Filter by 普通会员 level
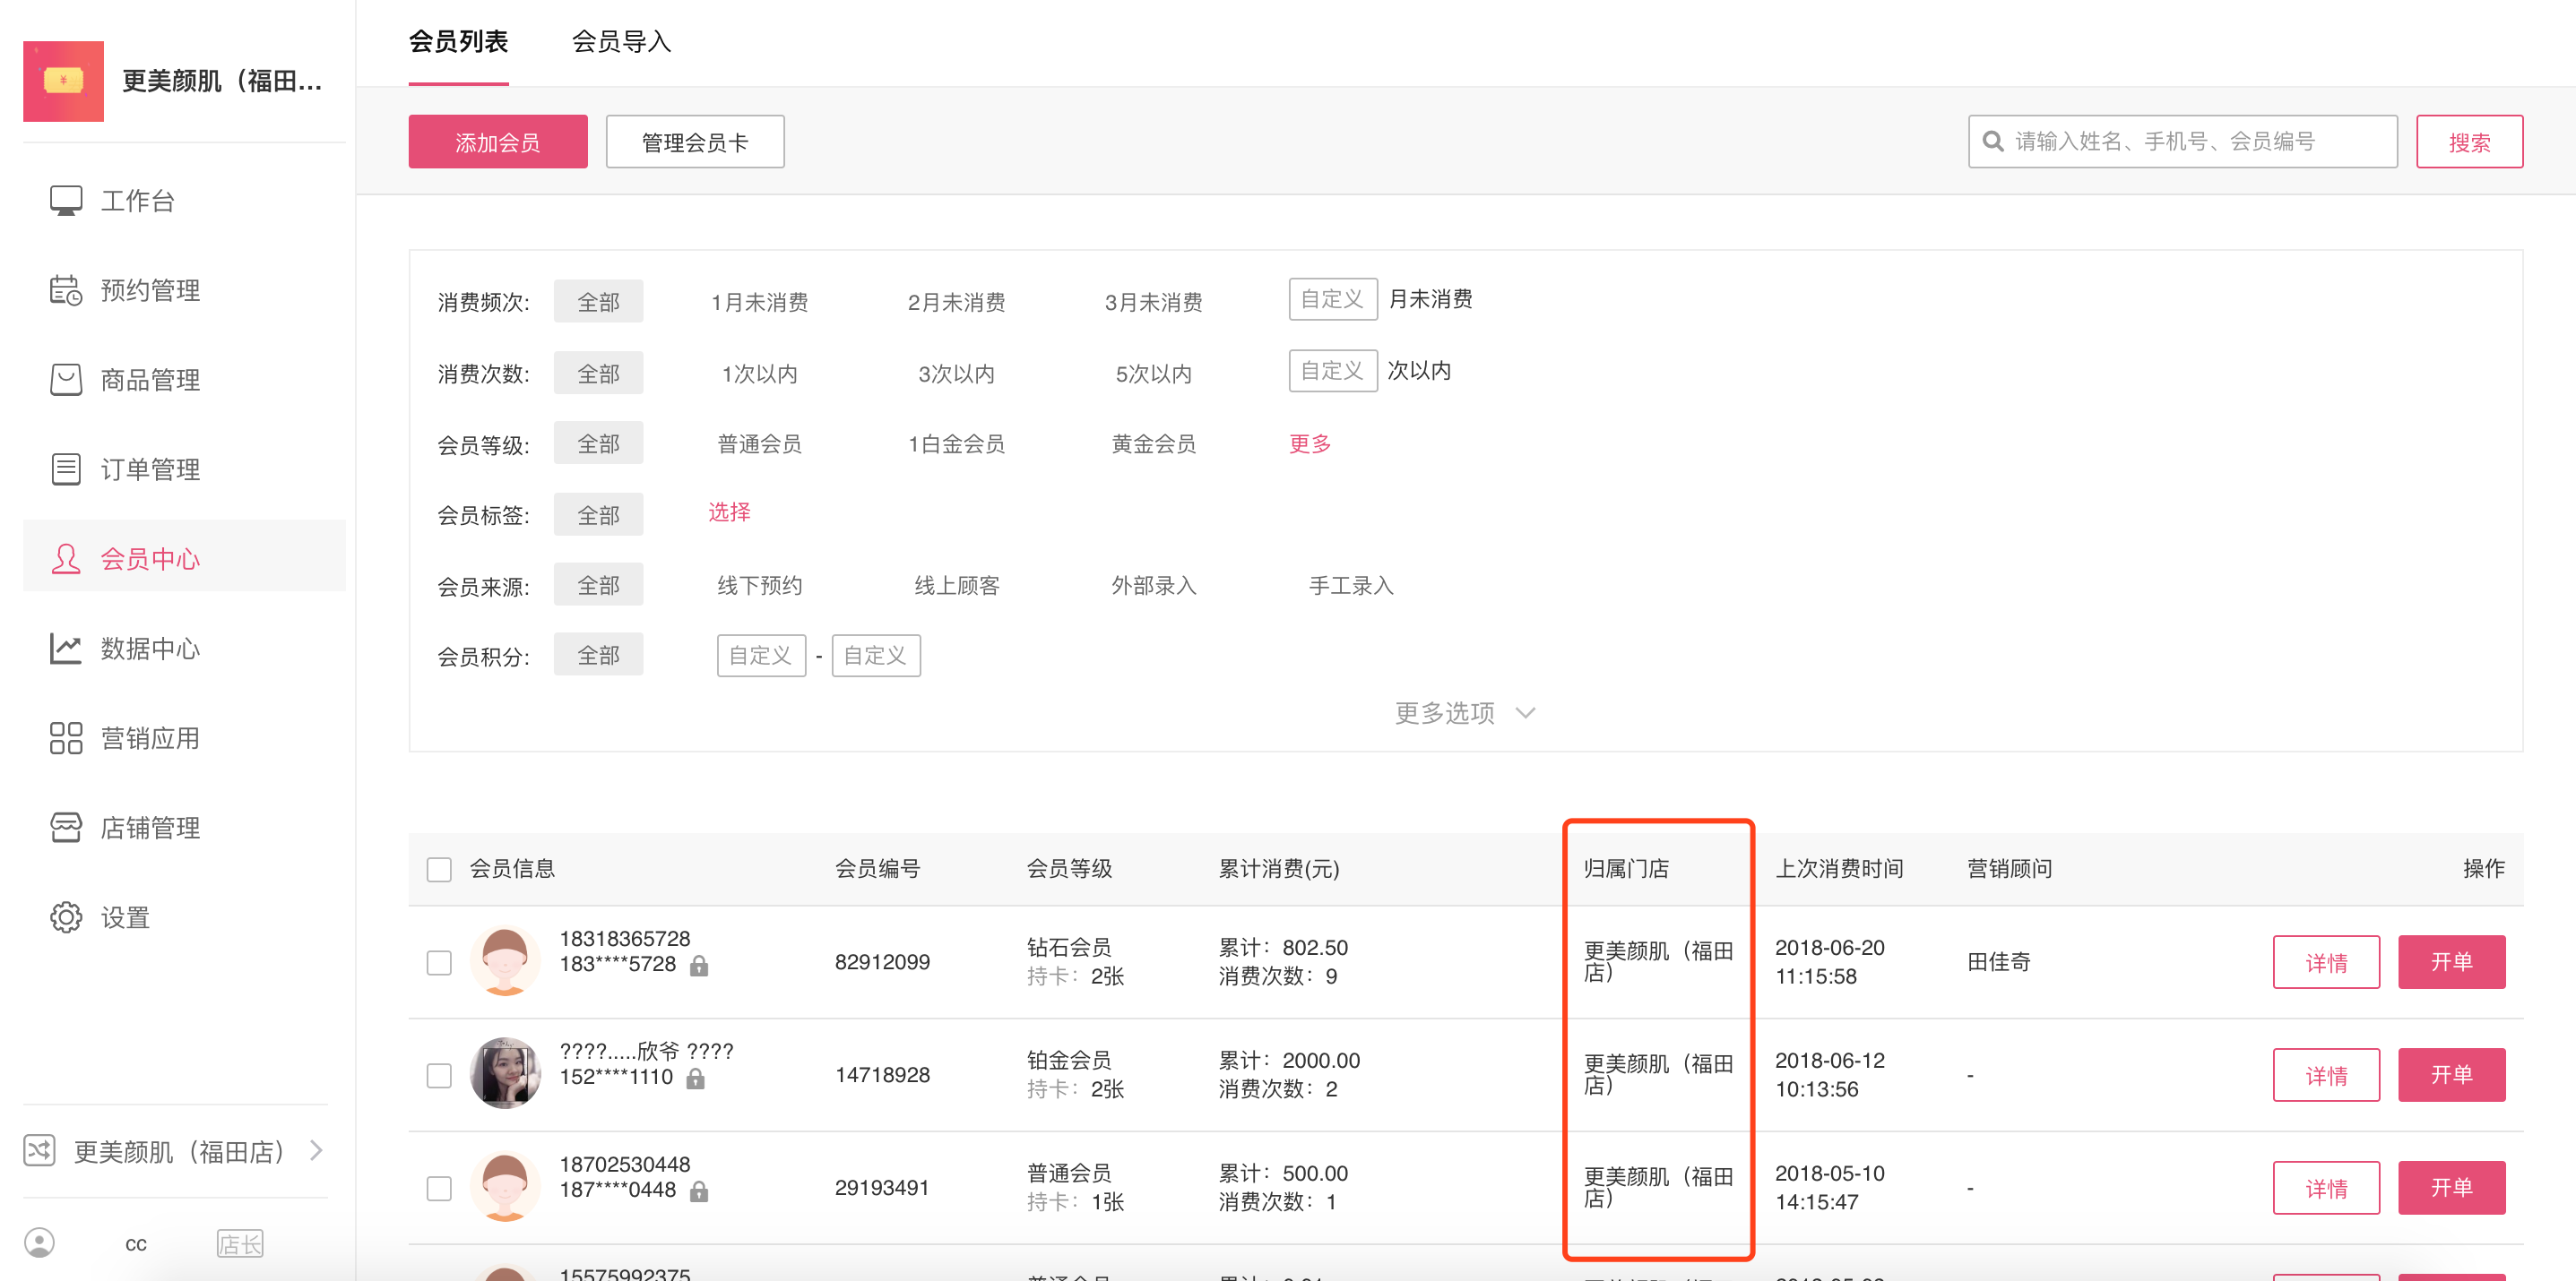Viewport: 2576px width, 1281px height. point(760,443)
